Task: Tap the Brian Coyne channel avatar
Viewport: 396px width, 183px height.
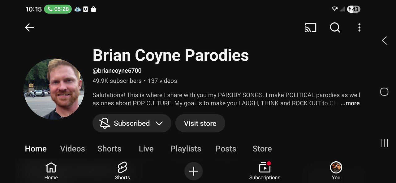Action: (x=54, y=89)
